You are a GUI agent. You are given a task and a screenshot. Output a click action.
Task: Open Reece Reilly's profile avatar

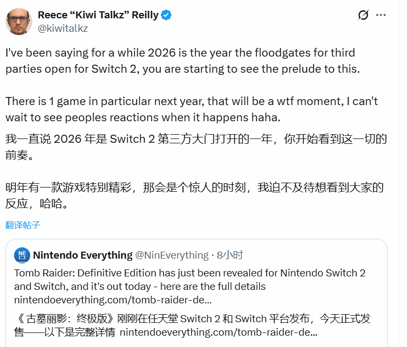coord(19,21)
